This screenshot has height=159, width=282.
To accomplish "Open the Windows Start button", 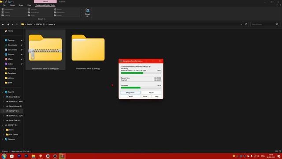I will [4, 156].
